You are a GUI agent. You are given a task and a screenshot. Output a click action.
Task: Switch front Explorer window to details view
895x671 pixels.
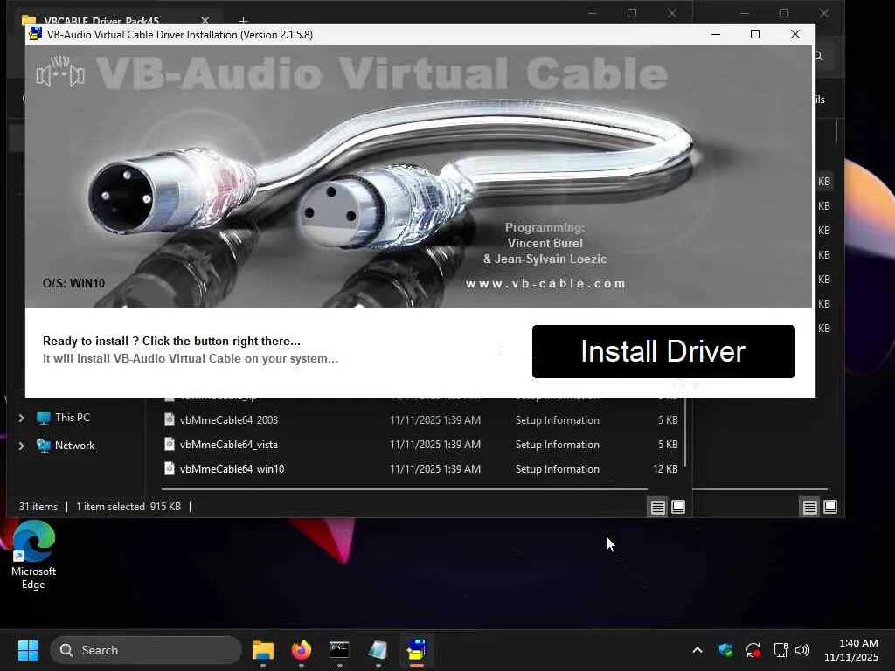(657, 507)
